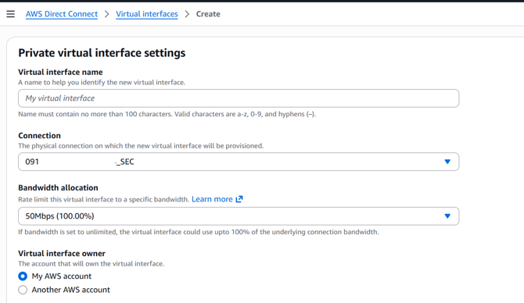This screenshot has height=303, width=524.
Task: Select My AWS account radio button
Action: coord(23,276)
